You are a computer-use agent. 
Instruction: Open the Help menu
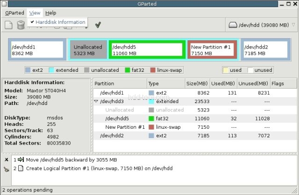(50, 13)
